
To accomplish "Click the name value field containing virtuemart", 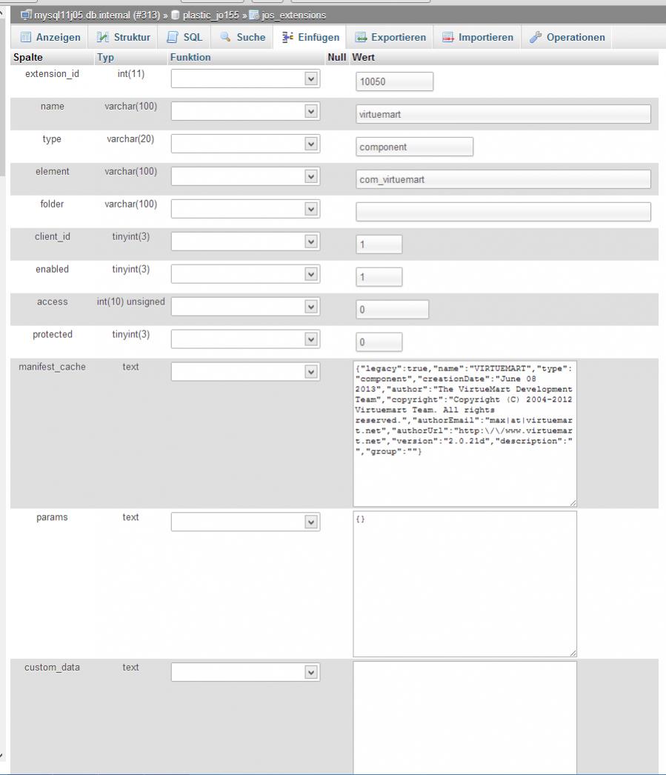I will [x=503, y=114].
